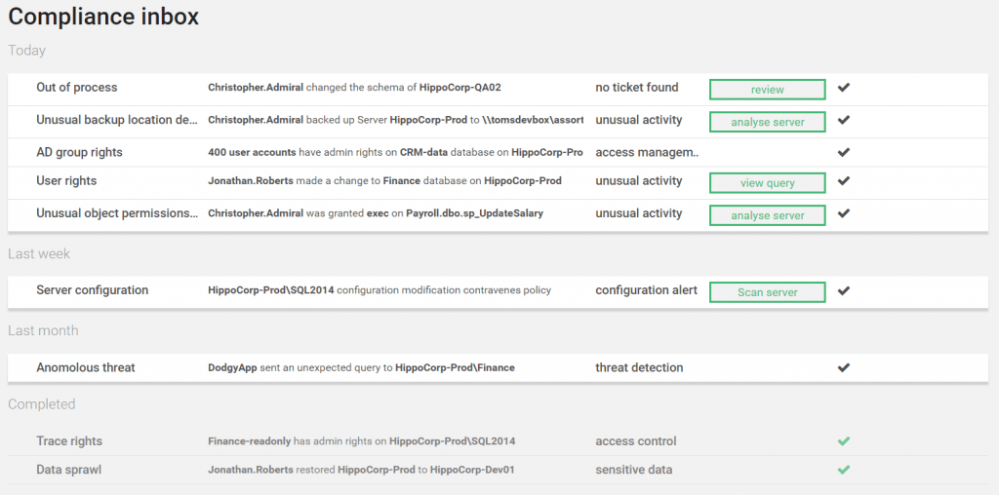Click review button for Out of process
Image resolution: width=999 pixels, height=495 pixels.
767,90
